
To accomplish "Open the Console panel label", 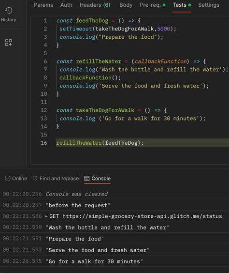I will pos(101,179).
